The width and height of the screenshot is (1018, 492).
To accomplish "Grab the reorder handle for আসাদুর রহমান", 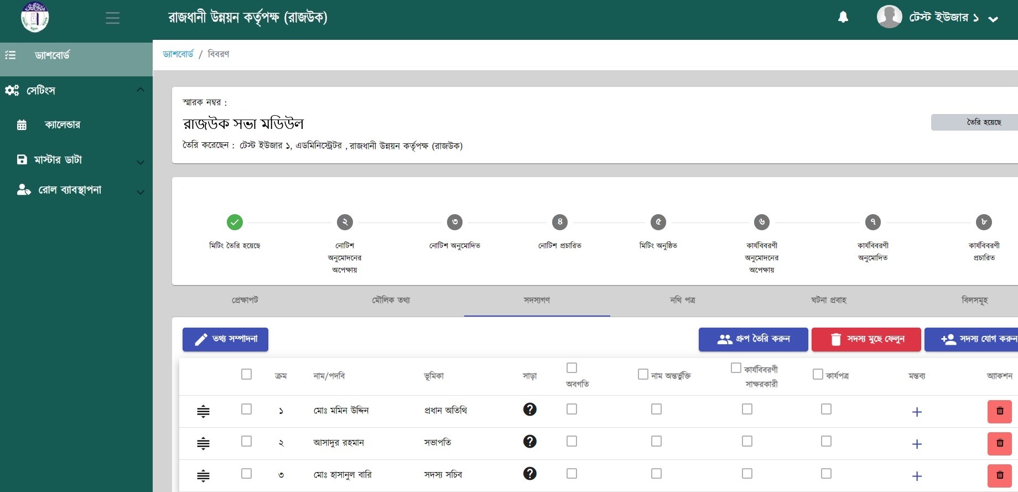I will point(203,443).
